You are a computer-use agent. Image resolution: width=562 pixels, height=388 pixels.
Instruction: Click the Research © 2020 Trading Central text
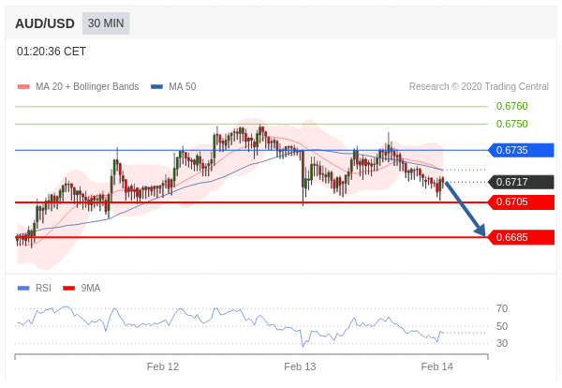pos(479,87)
